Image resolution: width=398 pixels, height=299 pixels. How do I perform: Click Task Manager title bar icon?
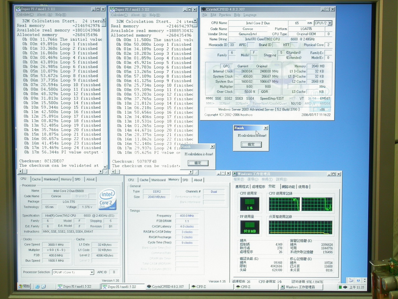pyautogui.click(x=235, y=174)
